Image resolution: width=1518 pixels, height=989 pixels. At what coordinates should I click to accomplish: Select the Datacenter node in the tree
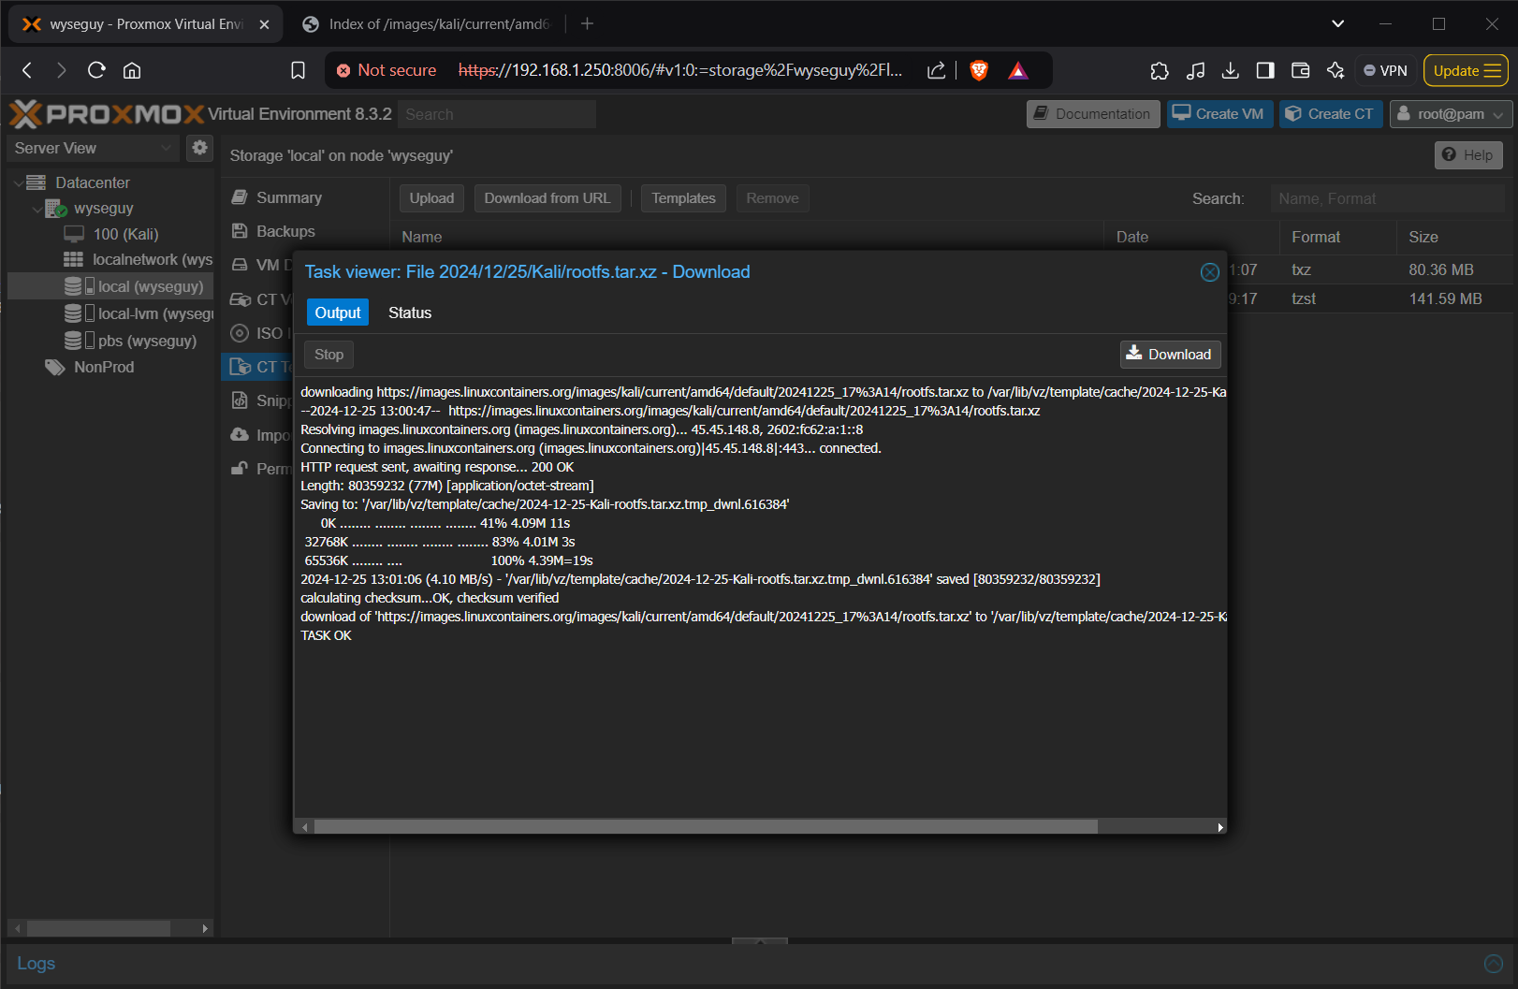93,182
